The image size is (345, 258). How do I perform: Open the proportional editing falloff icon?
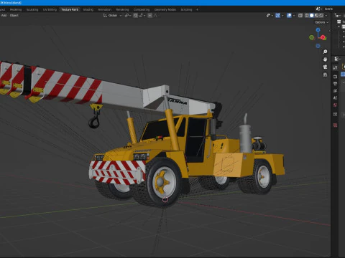click(155, 15)
